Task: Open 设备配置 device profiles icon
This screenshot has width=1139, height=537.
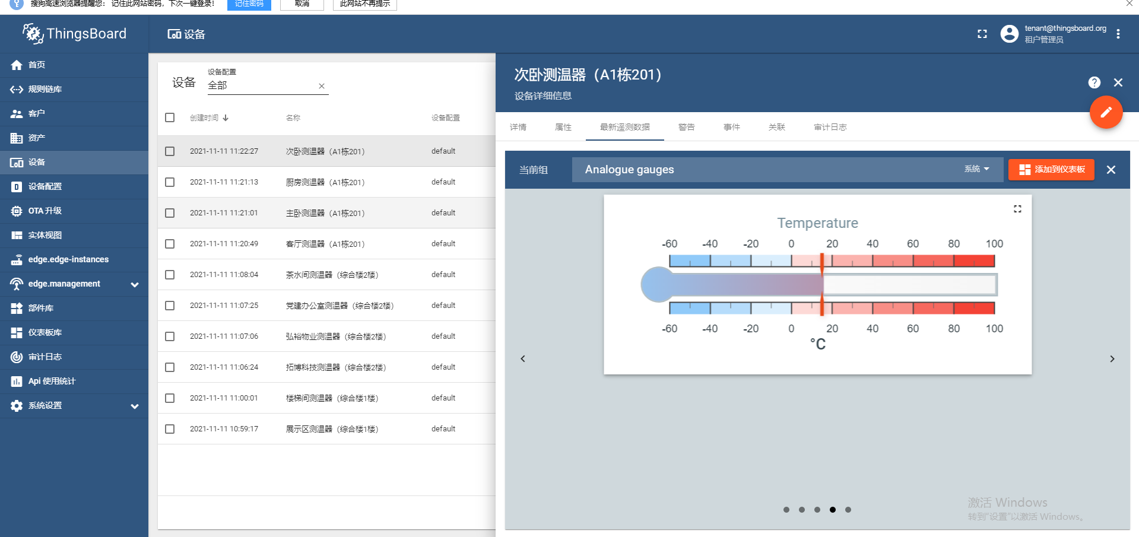Action: [17, 187]
